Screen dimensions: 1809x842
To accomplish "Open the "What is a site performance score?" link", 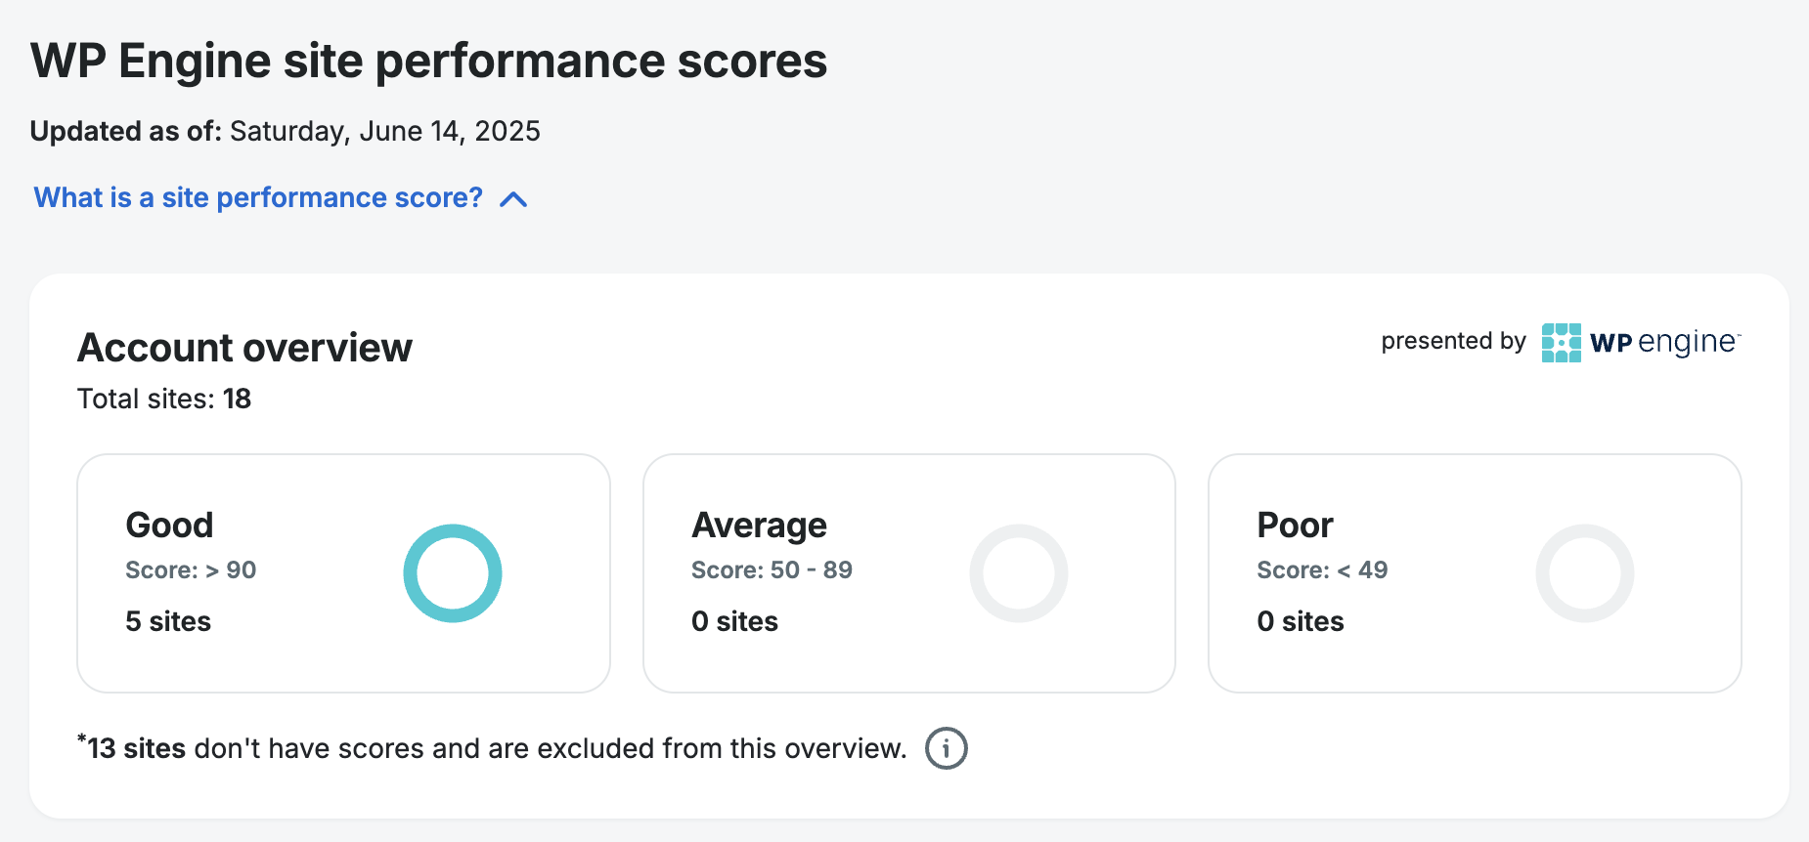I will pos(258,198).
